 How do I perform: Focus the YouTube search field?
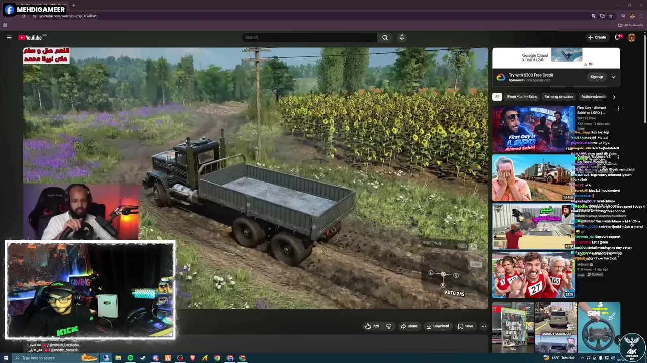(x=309, y=37)
